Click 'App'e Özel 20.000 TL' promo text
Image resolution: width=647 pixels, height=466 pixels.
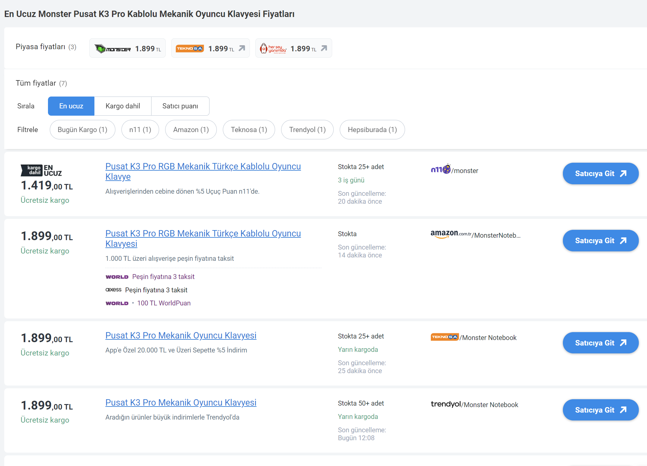(176, 350)
